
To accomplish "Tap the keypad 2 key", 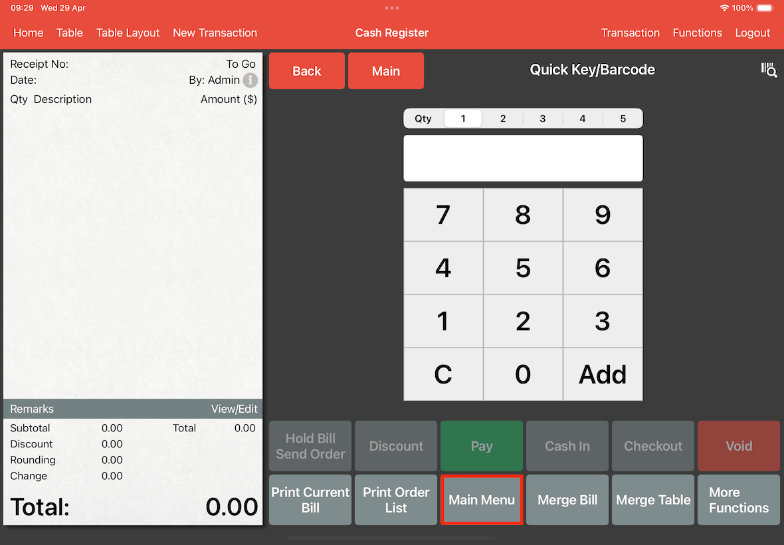I will coord(523,321).
